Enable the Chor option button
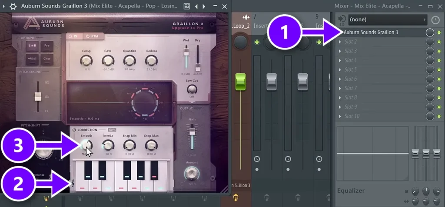 pyautogui.click(x=47, y=59)
